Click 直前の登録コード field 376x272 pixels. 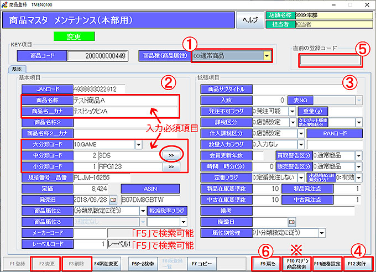[331, 60]
